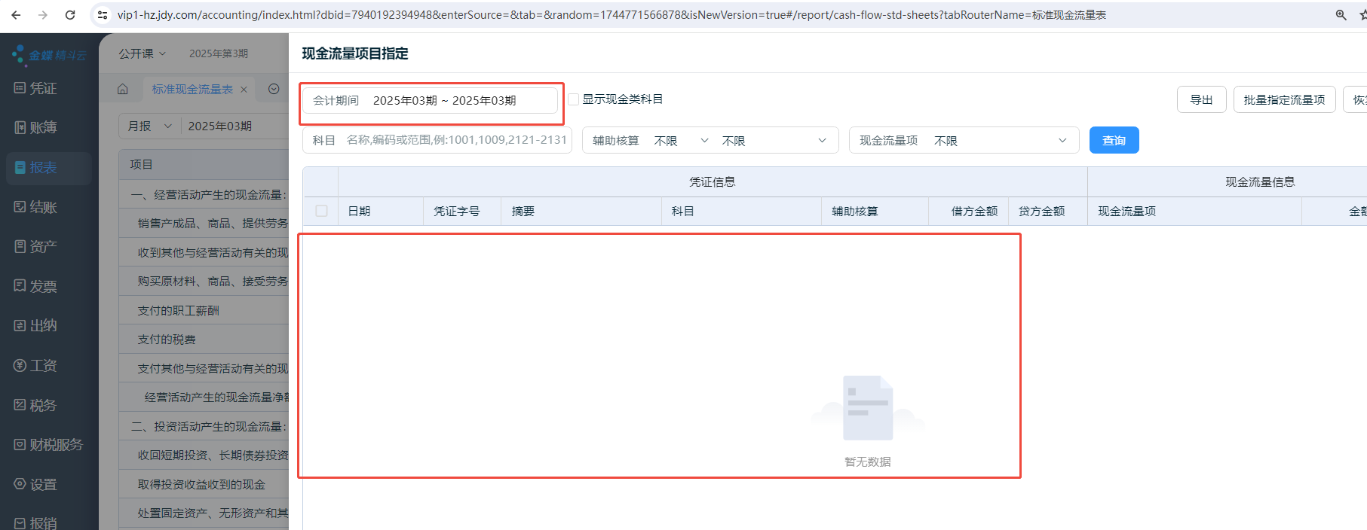Tick the select-all checkbox in table header
The height and width of the screenshot is (530, 1367).
[321, 211]
